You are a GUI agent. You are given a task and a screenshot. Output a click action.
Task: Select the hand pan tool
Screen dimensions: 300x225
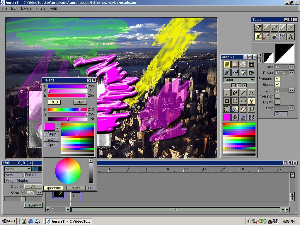243,109
